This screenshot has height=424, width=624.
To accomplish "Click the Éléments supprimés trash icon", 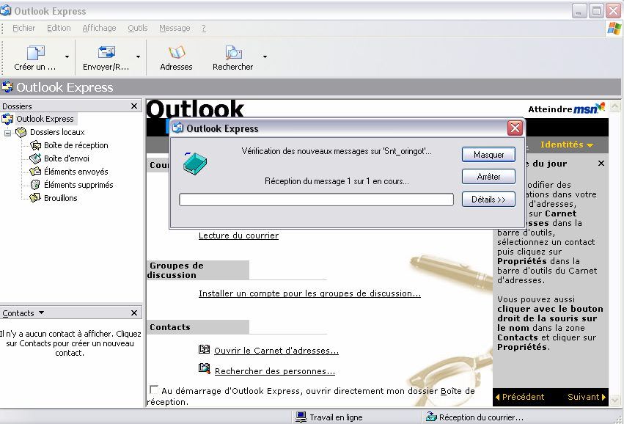I will (35, 185).
